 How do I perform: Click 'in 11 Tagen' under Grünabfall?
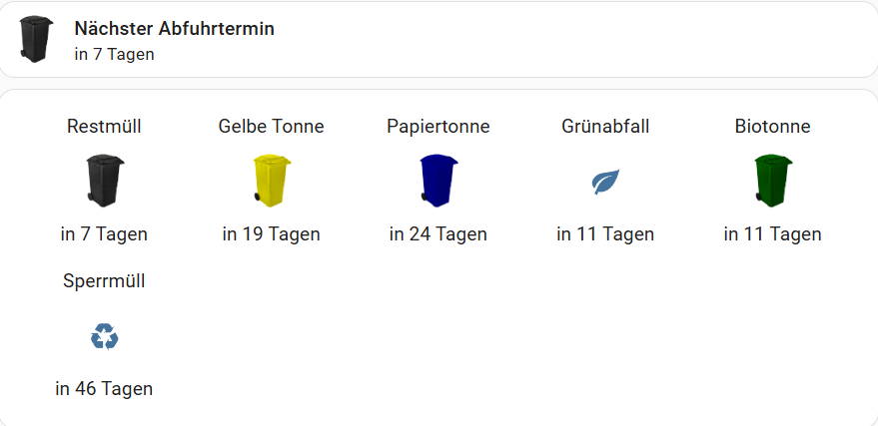tap(605, 233)
